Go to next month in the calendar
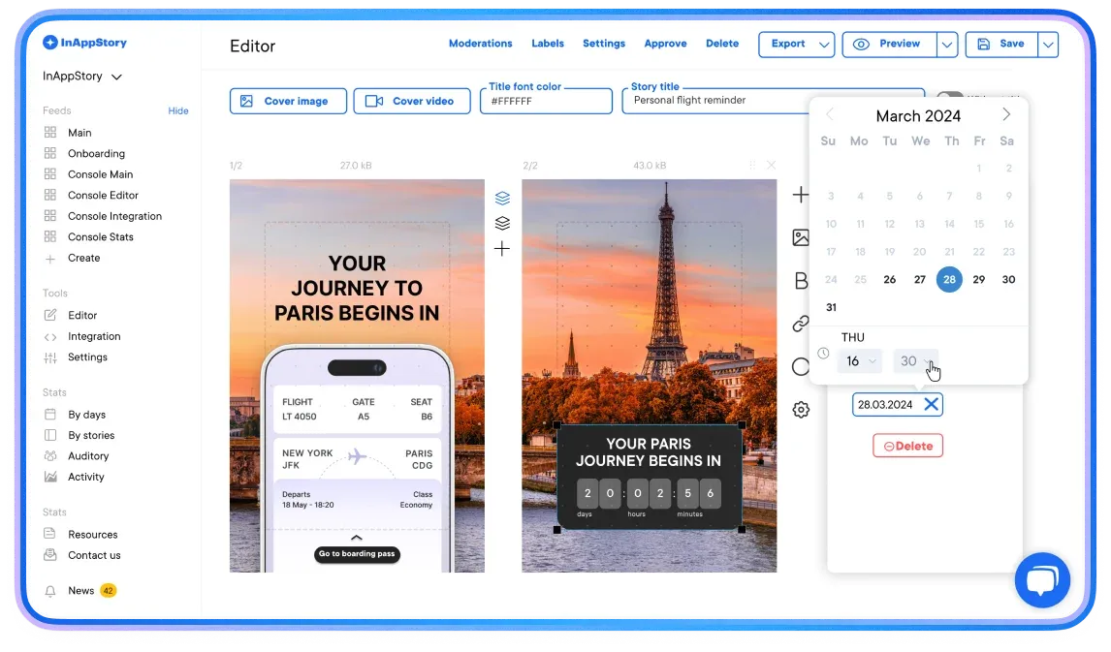The image size is (1111, 652). (1006, 113)
